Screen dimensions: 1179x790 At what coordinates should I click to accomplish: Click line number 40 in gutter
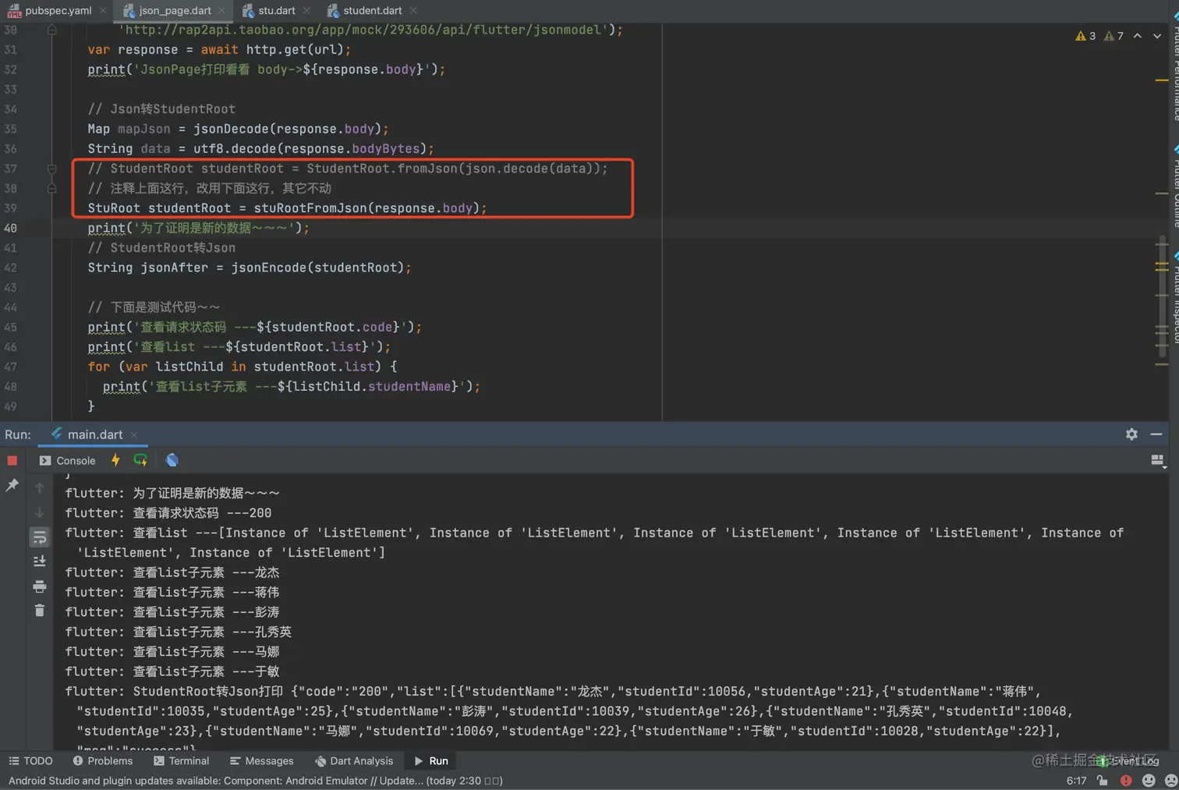coord(10,228)
